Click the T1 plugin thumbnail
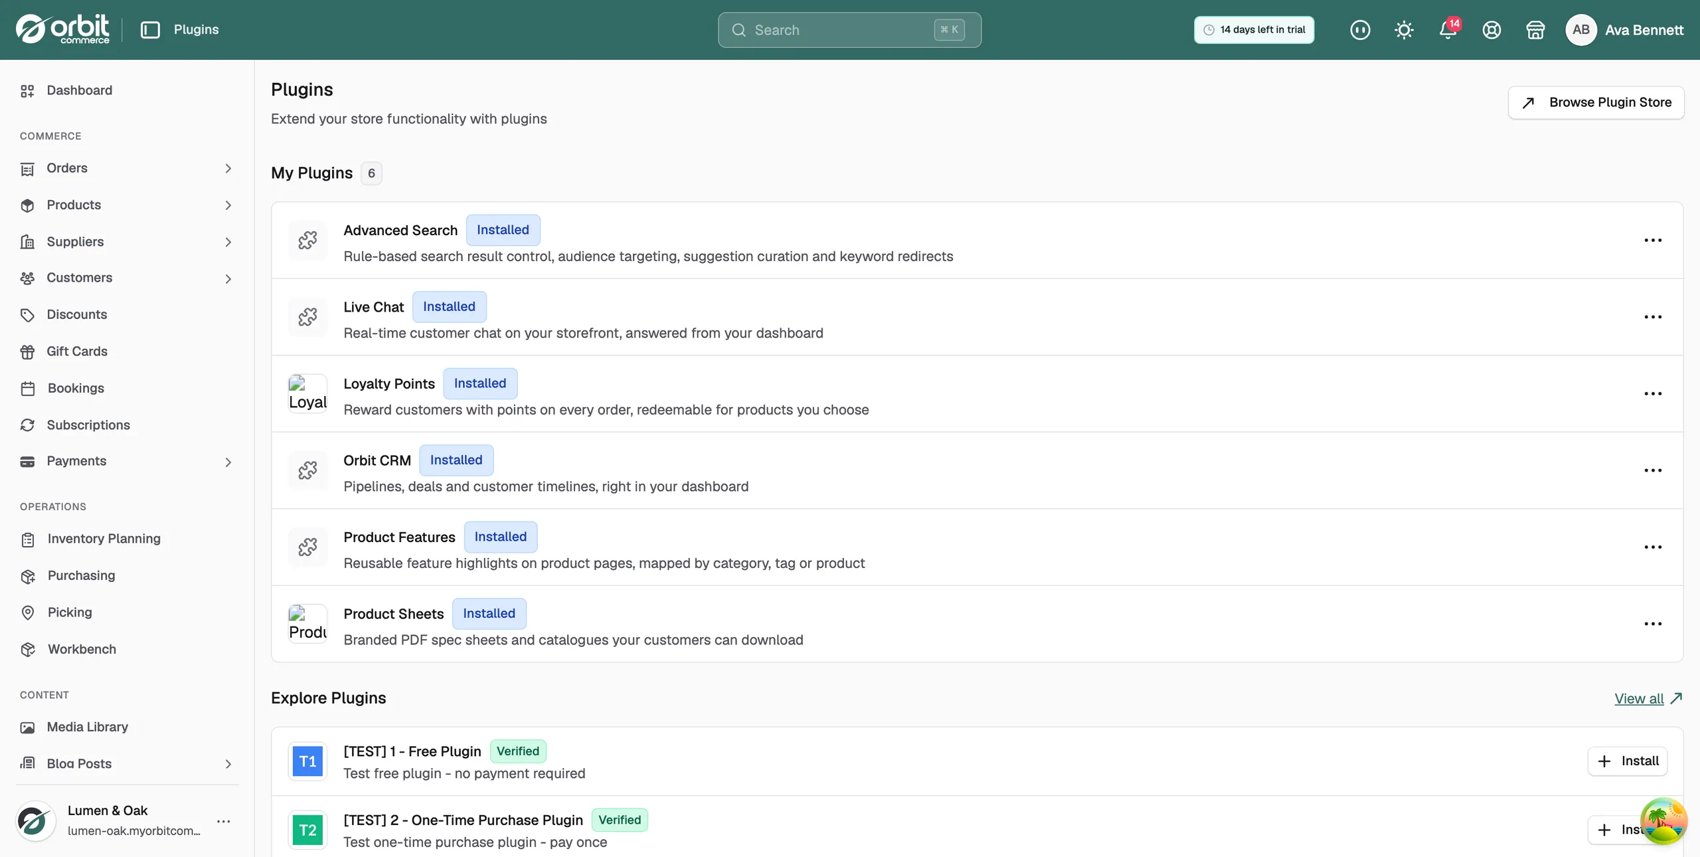1700x857 pixels. pos(307,761)
